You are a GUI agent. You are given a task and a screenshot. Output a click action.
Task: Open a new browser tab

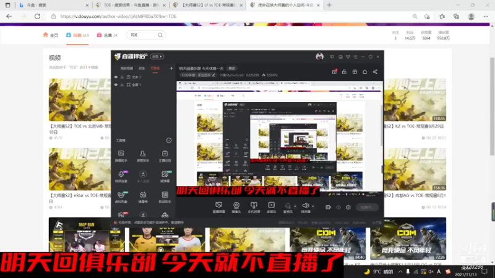(329, 5)
